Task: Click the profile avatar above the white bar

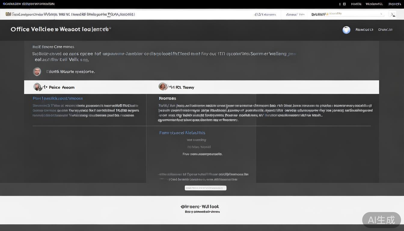Action: (37, 72)
